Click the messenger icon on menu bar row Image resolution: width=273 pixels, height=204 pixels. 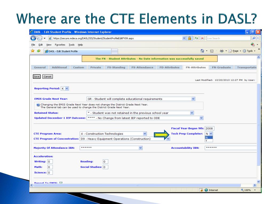(253, 45)
